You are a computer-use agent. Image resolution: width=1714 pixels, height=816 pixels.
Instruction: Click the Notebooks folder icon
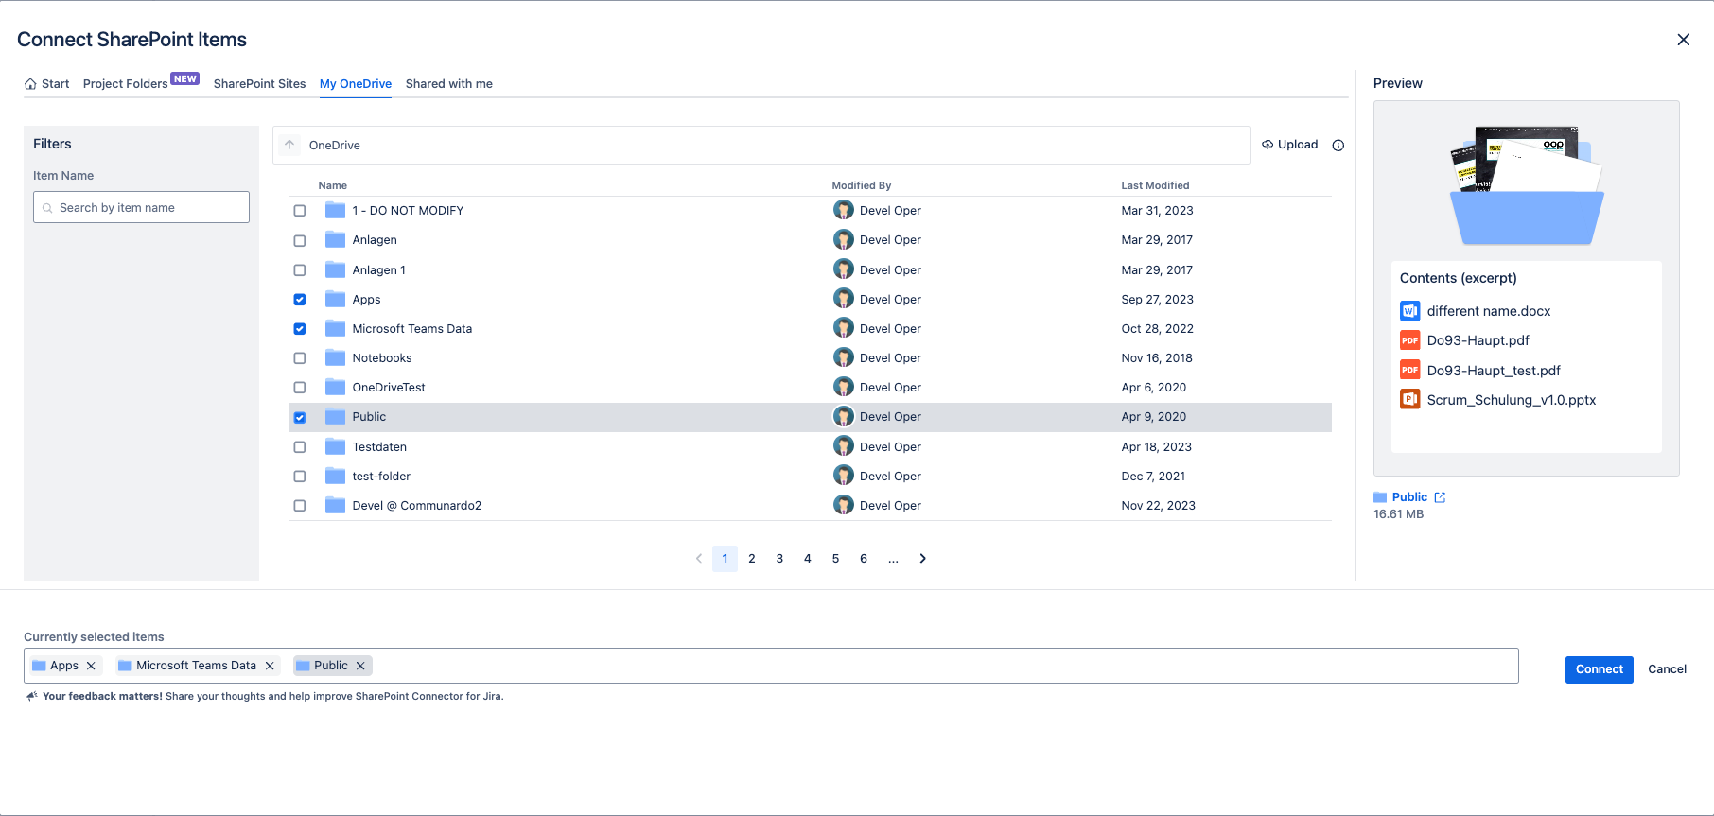[x=335, y=358]
